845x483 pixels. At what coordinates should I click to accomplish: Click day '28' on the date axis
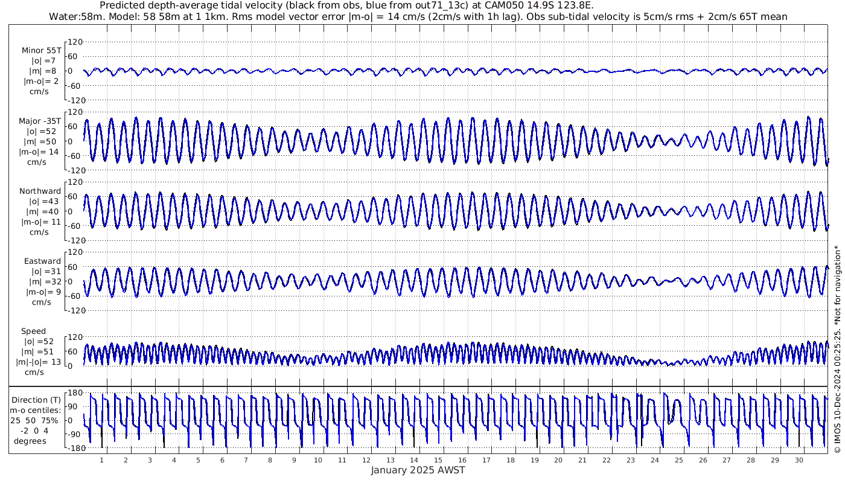point(751,460)
